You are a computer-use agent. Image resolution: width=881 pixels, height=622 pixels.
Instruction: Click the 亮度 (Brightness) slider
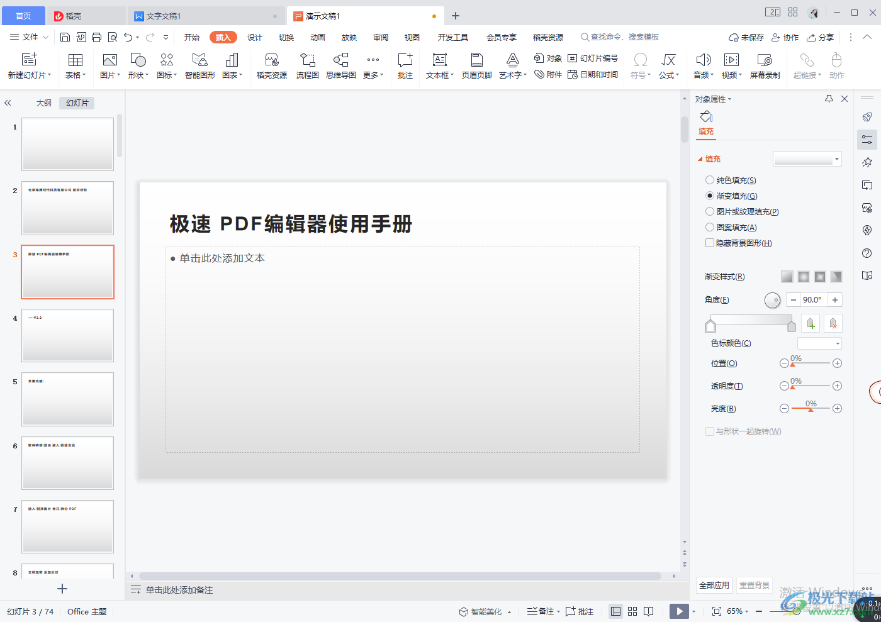[811, 408]
